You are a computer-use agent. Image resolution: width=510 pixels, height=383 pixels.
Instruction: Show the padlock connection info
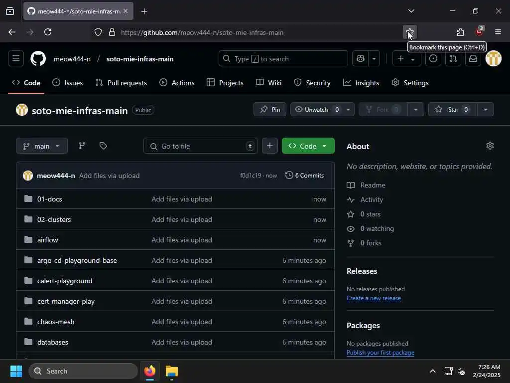(112, 32)
